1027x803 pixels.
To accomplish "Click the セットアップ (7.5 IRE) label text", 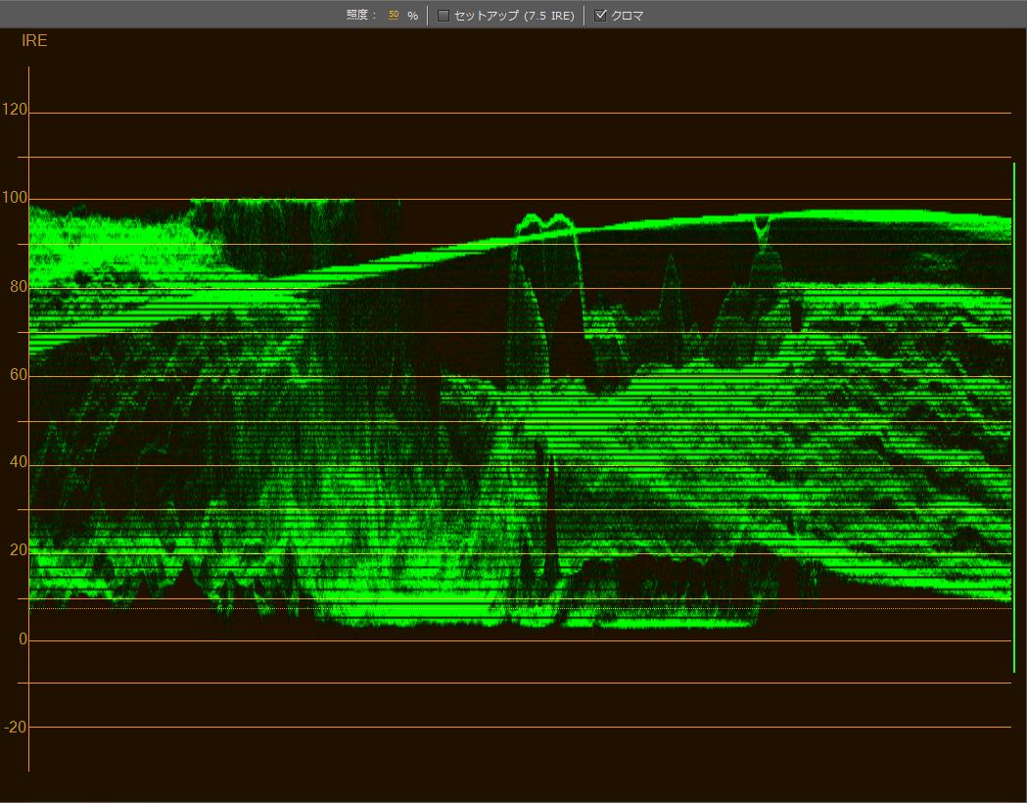I will coord(514,16).
